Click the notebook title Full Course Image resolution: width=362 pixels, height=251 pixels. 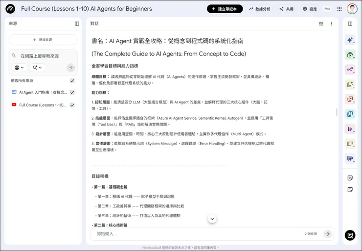click(x=87, y=9)
